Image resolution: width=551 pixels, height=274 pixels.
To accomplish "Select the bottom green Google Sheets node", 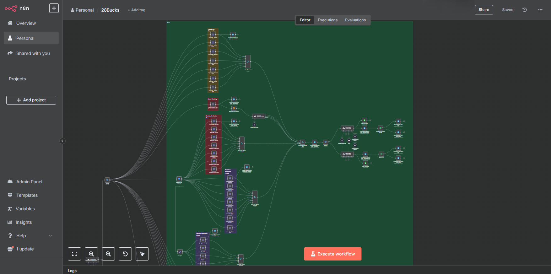I will [365, 163].
